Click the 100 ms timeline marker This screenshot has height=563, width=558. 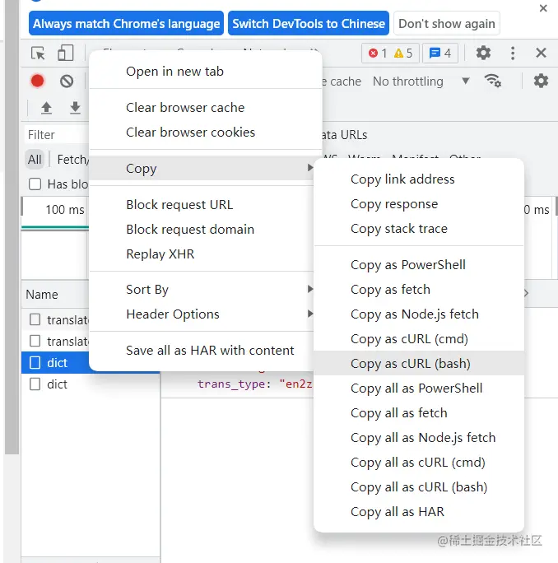(x=65, y=210)
